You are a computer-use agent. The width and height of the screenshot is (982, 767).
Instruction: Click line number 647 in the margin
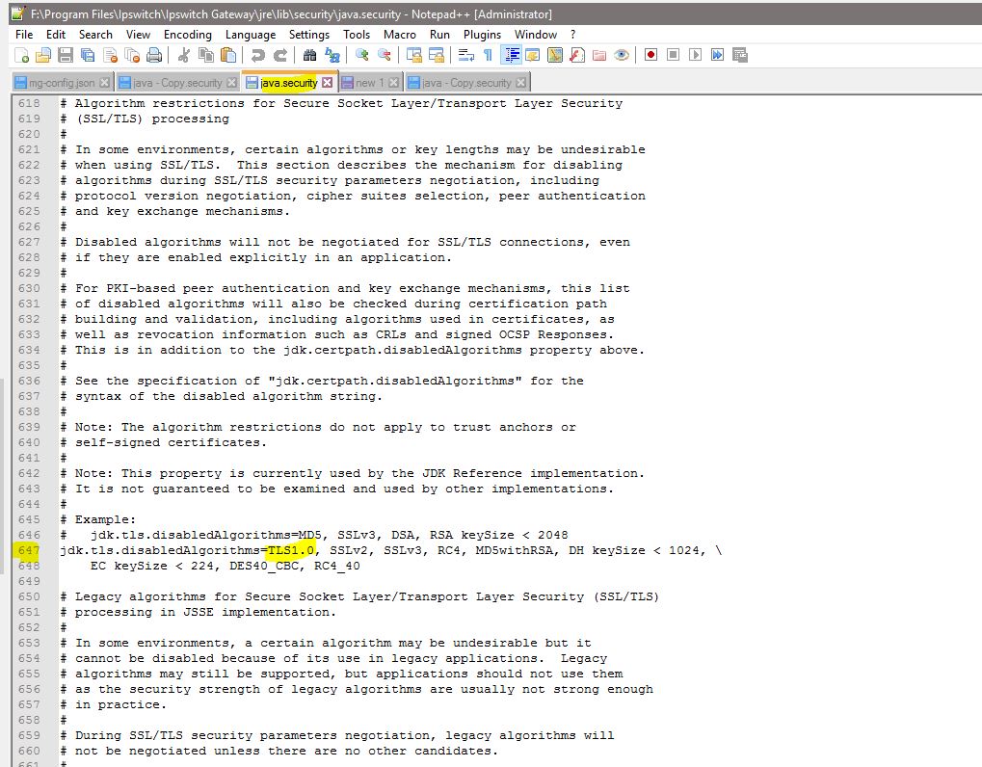[x=29, y=550]
